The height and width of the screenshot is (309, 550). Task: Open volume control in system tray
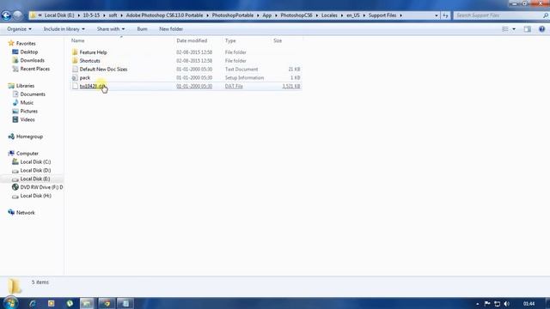point(506,303)
